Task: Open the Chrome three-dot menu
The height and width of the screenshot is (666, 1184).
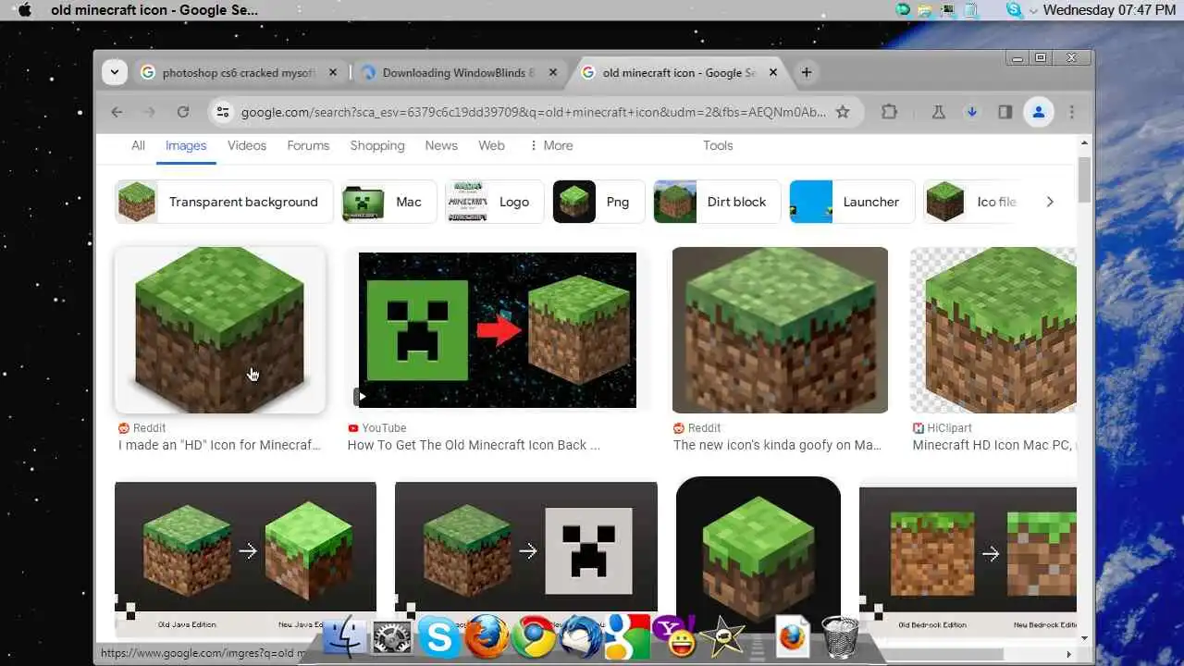Action: point(1072,112)
